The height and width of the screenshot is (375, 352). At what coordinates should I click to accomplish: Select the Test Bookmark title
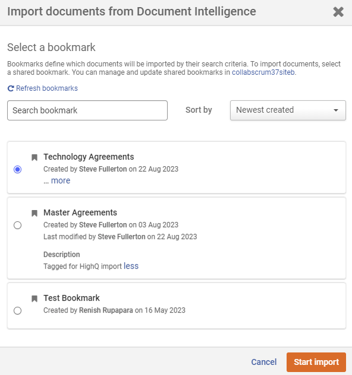pyautogui.click(x=71, y=298)
